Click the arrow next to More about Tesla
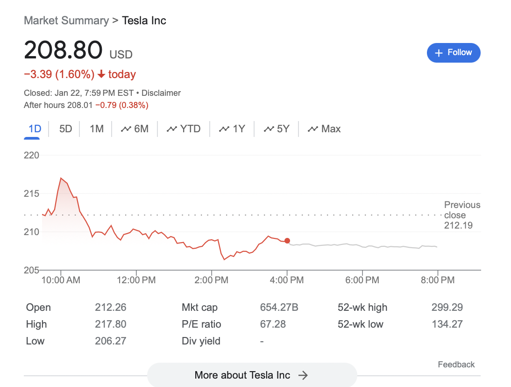The height and width of the screenshot is (387, 511). [303, 375]
